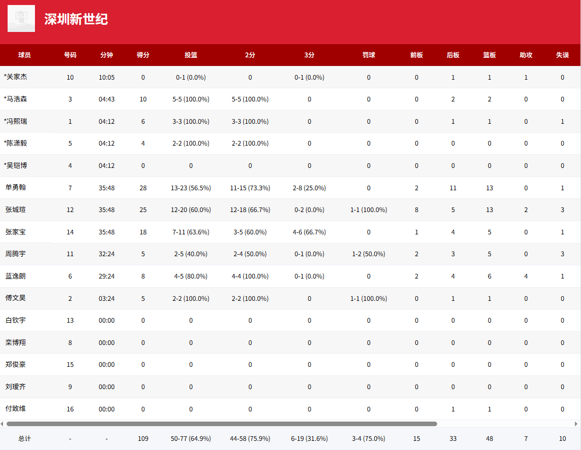This screenshot has width=581, height=450.
Task: Select player 蓝逸朗 in the table
Action: (x=16, y=276)
